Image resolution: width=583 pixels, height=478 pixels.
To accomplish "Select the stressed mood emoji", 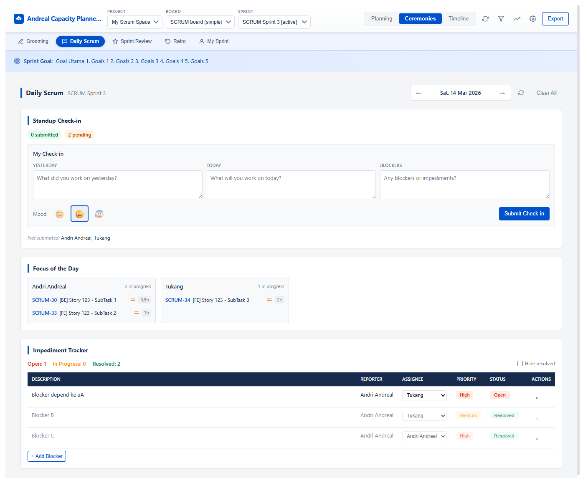I will tap(99, 214).
